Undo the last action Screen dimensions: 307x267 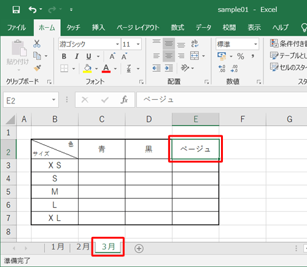33,9
